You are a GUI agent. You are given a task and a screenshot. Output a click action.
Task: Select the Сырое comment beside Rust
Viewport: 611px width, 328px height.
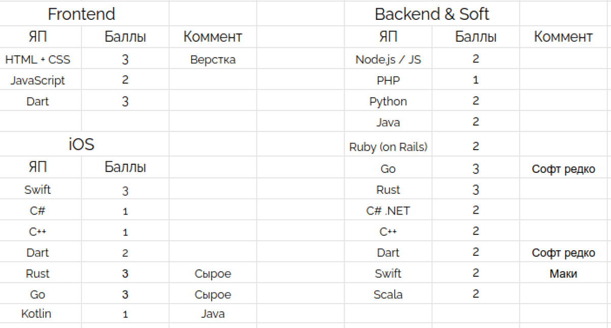[213, 274]
